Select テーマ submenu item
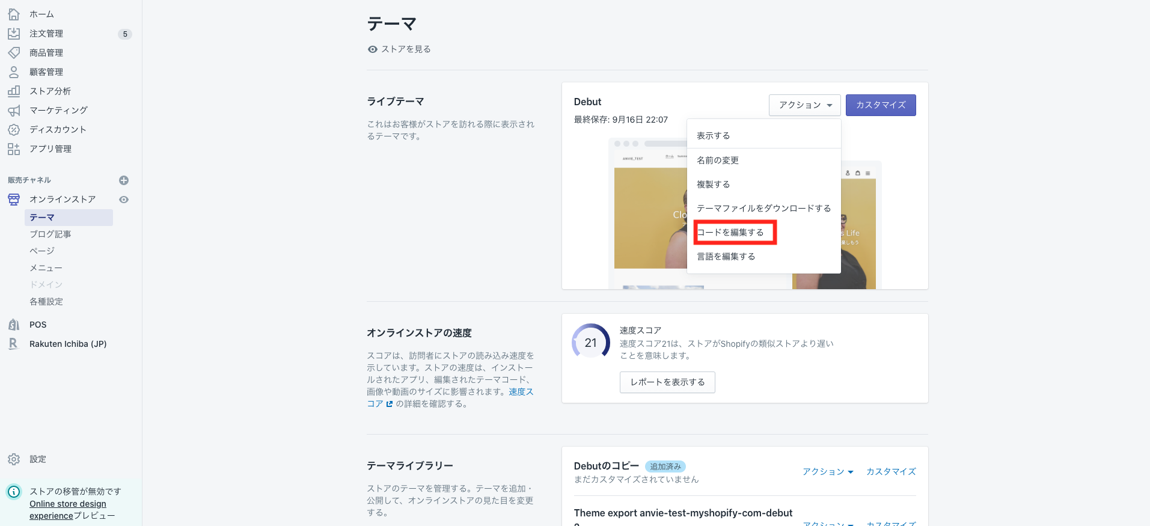This screenshot has height=526, width=1150. pos(69,218)
